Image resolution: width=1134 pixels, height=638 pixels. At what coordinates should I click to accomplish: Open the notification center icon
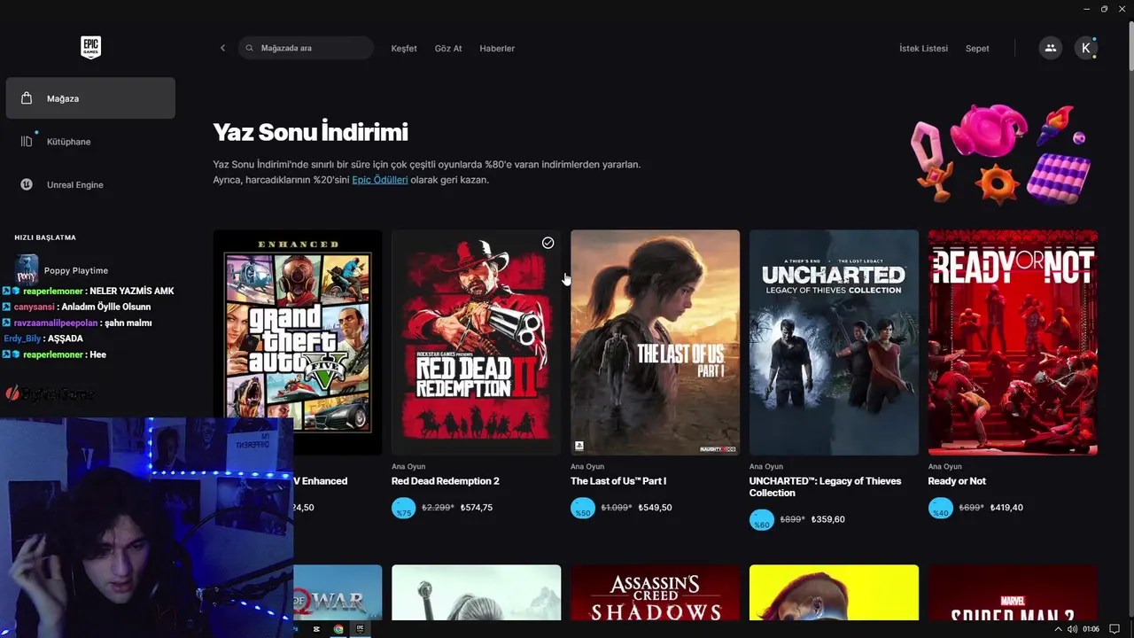tap(1115, 629)
